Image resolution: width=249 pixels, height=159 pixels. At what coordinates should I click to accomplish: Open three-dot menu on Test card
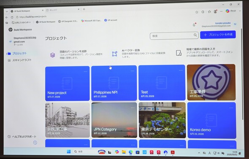click(181, 70)
